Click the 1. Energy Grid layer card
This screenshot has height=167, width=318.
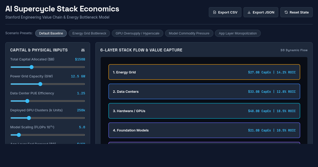coord(204,72)
